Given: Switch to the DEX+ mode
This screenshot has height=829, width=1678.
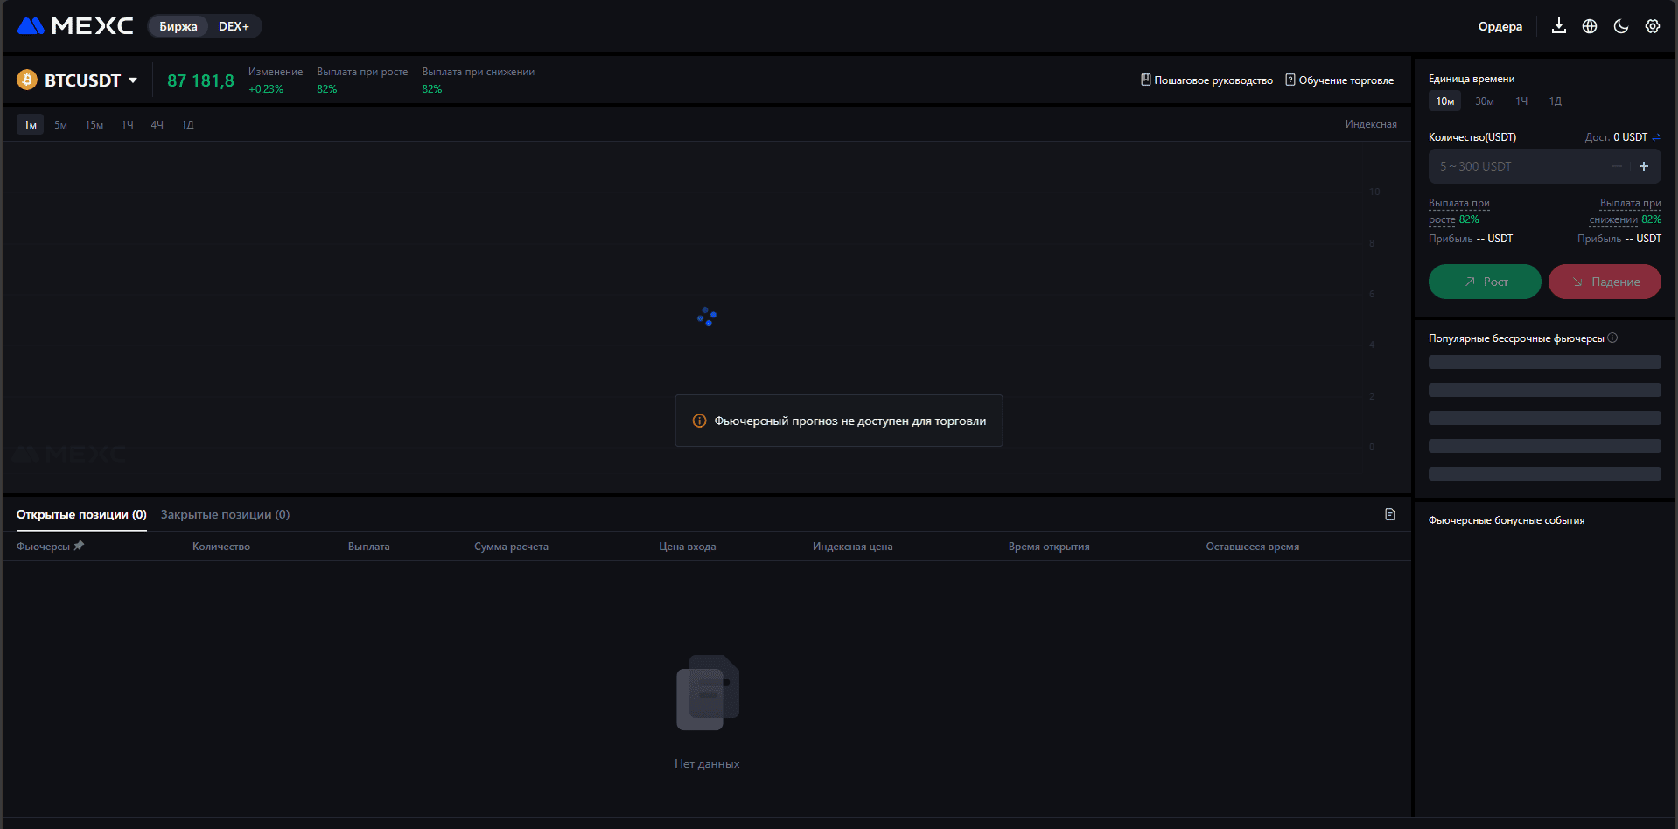Looking at the screenshot, I should 234,26.
